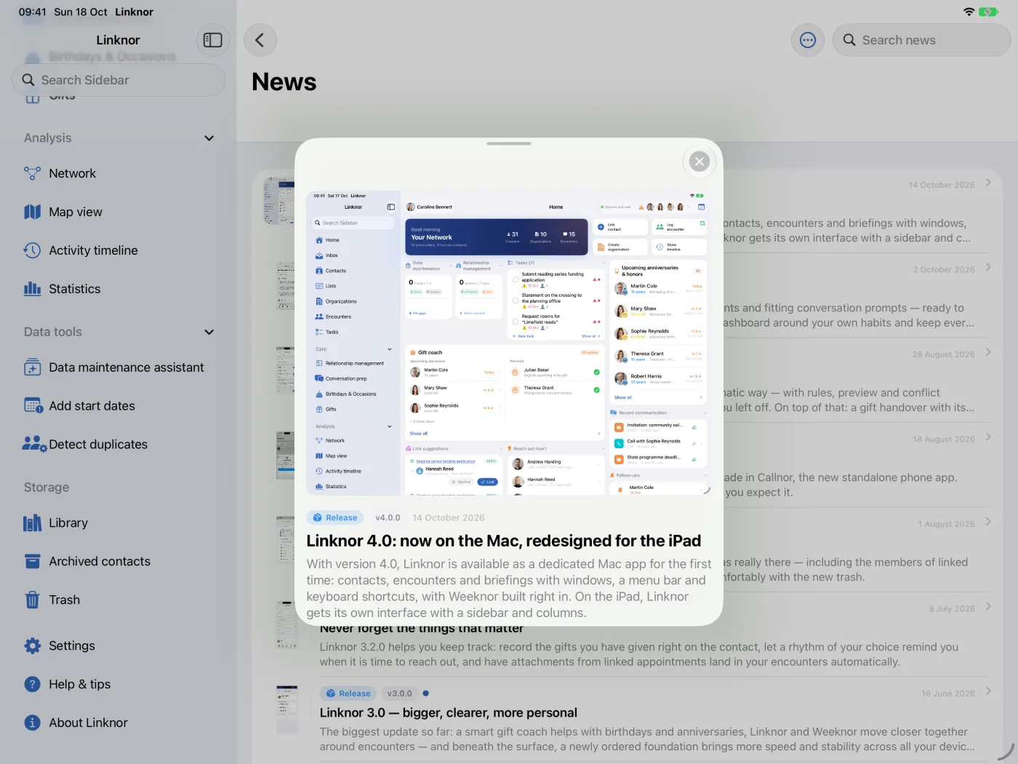Screen dimensions: 1018x764
Task: Click the Search news field
Action: pyautogui.click(x=921, y=40)
